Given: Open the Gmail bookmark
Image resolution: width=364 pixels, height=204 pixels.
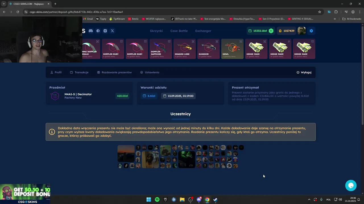Looking at the screenshot, I should [88, 19].
